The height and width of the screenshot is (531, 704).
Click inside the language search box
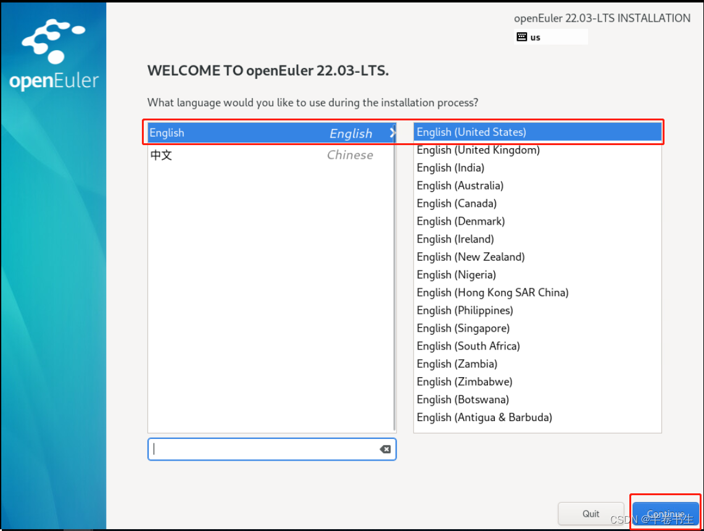click(265, 449)
